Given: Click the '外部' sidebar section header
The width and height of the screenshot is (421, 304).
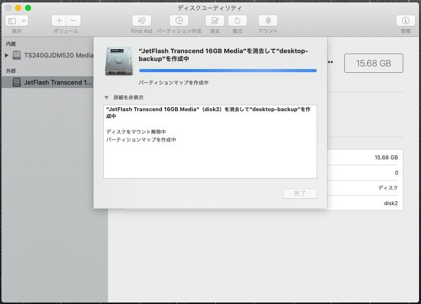Looking at the screenshot, I should [x=11, y=71].
